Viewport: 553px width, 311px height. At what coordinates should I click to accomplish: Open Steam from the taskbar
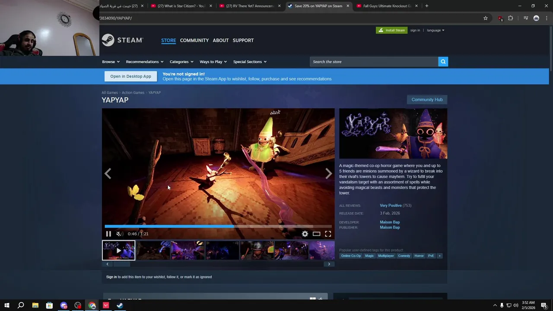pos(120,305)
